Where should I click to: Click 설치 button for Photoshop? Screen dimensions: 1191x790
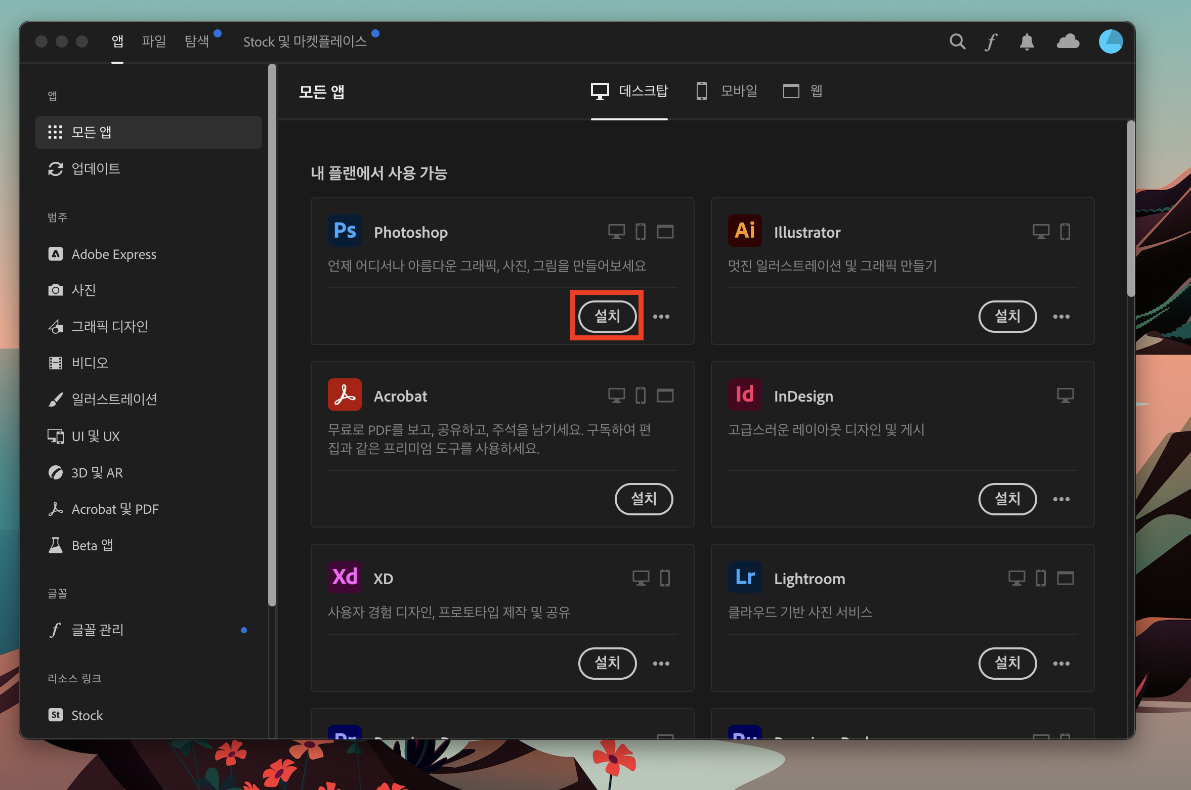607,317
